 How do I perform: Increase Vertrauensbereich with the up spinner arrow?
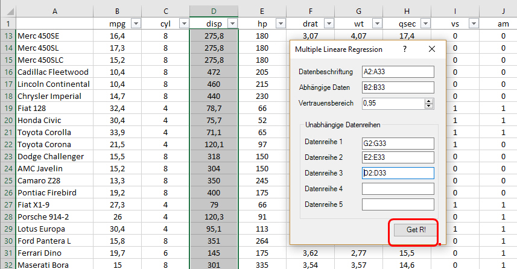(x=429, y=101)
